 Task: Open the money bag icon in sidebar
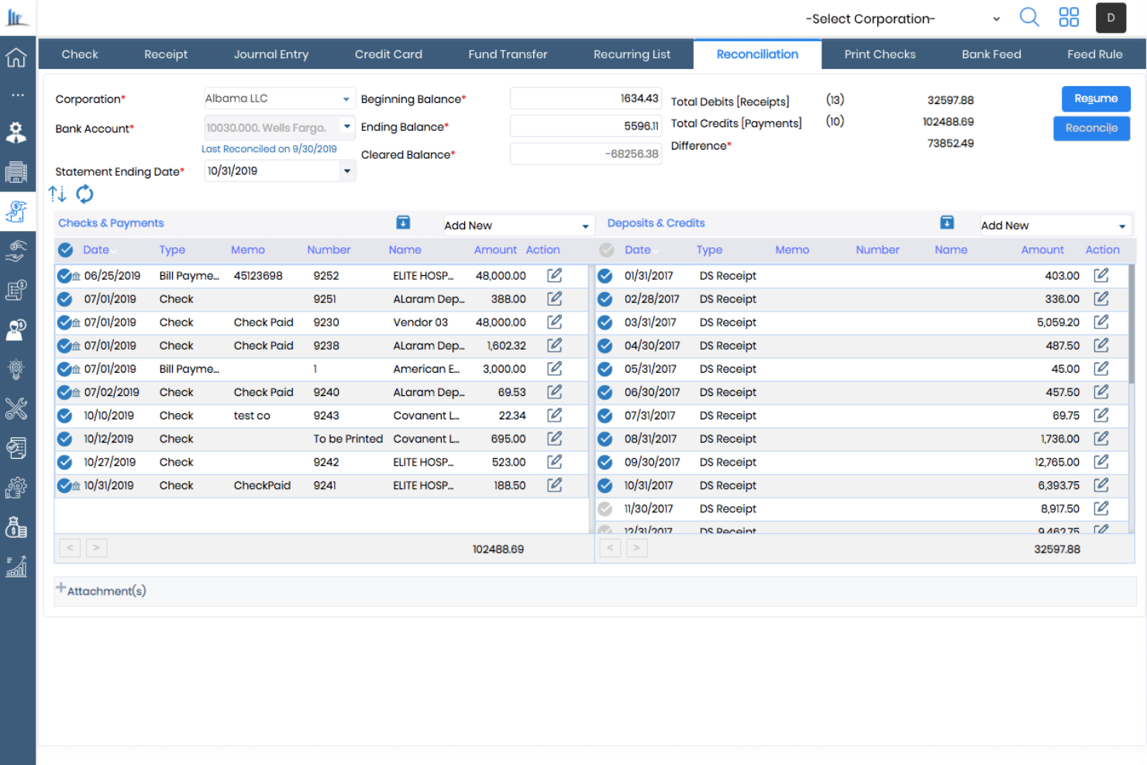tap(17, 527)
